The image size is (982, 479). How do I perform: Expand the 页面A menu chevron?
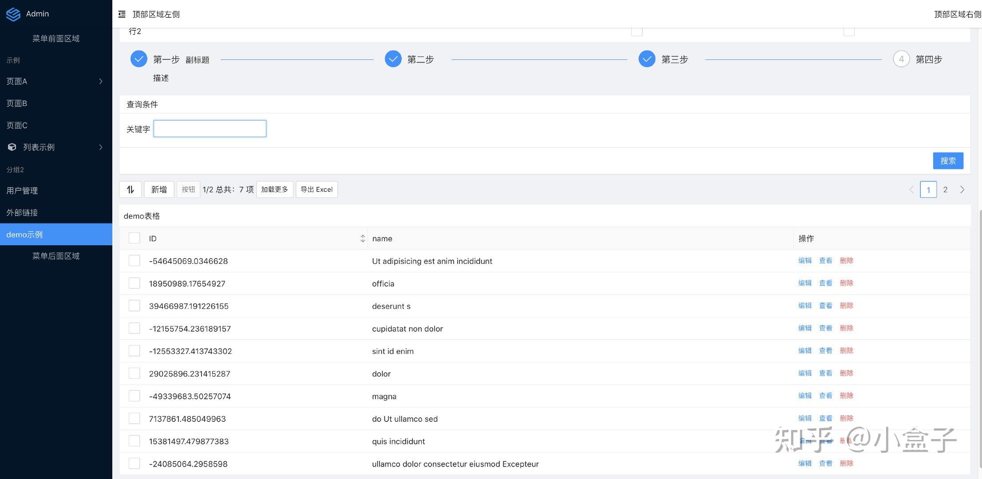coord(101,81)
